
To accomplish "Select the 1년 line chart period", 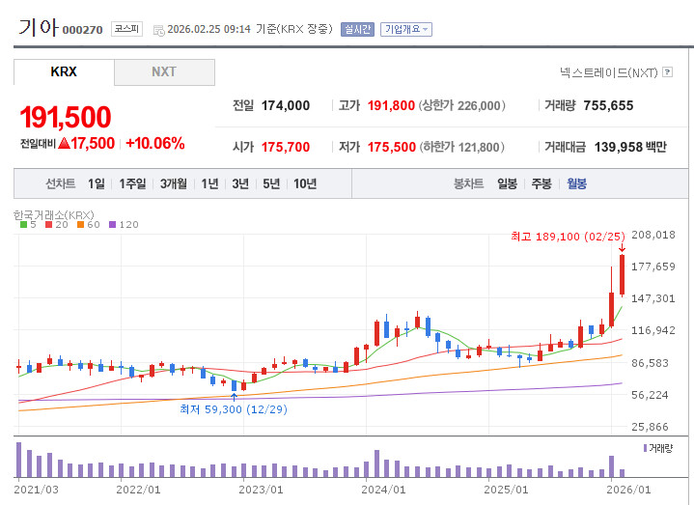I will pos(209,183).
